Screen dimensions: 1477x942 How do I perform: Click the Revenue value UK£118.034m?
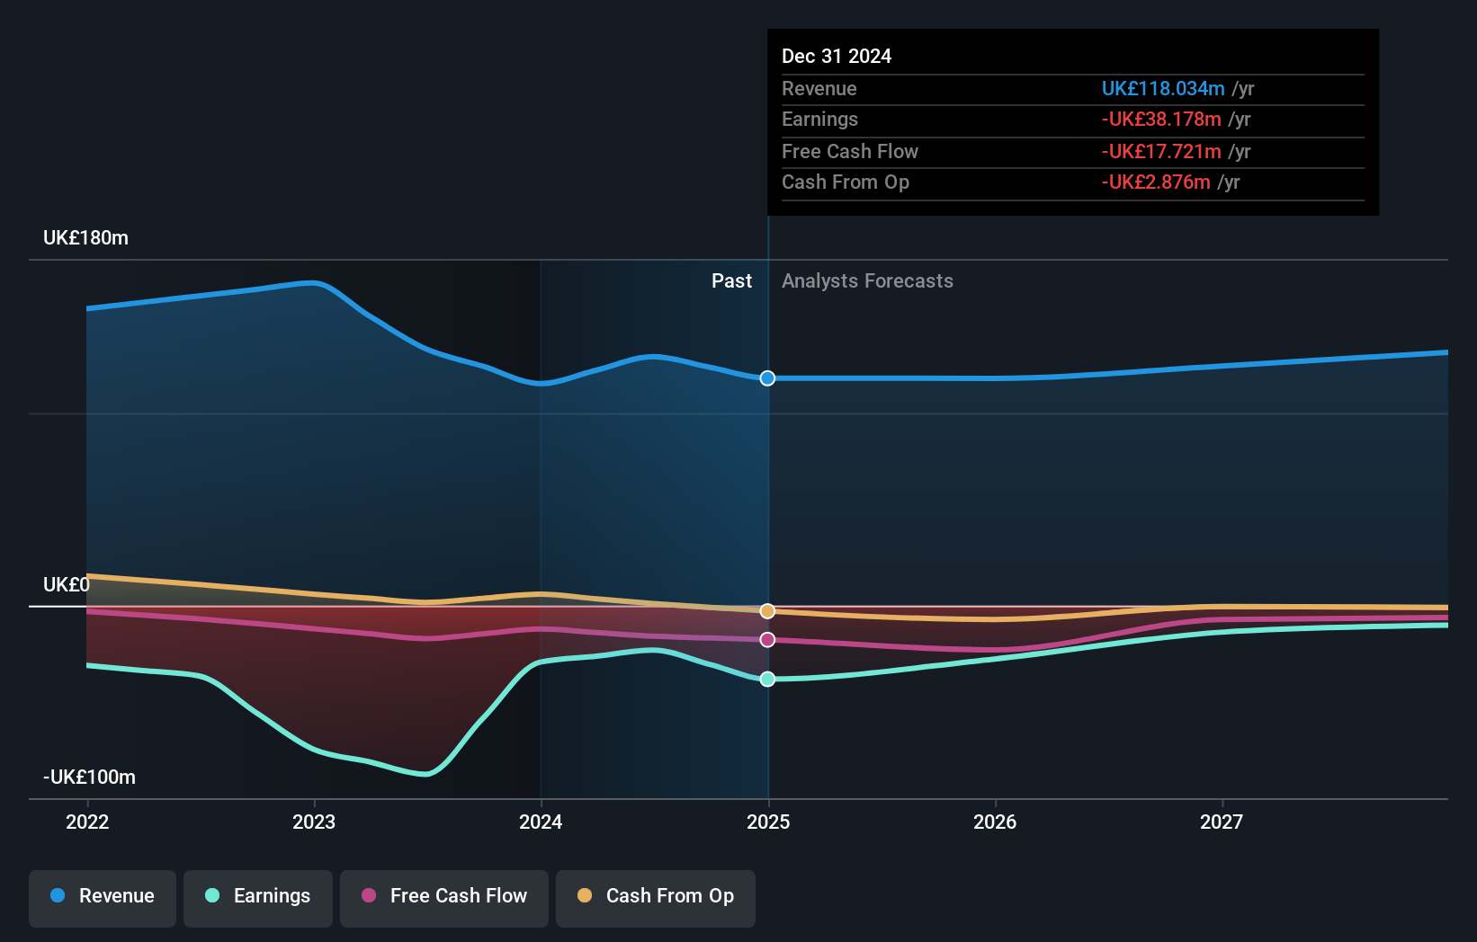click(x=1164, y=88)
